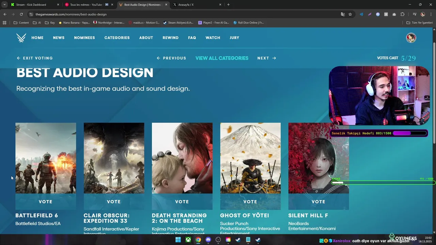436x245 pixels.
Task: Click the magnifier extension icon
Action: click(378, 14)
